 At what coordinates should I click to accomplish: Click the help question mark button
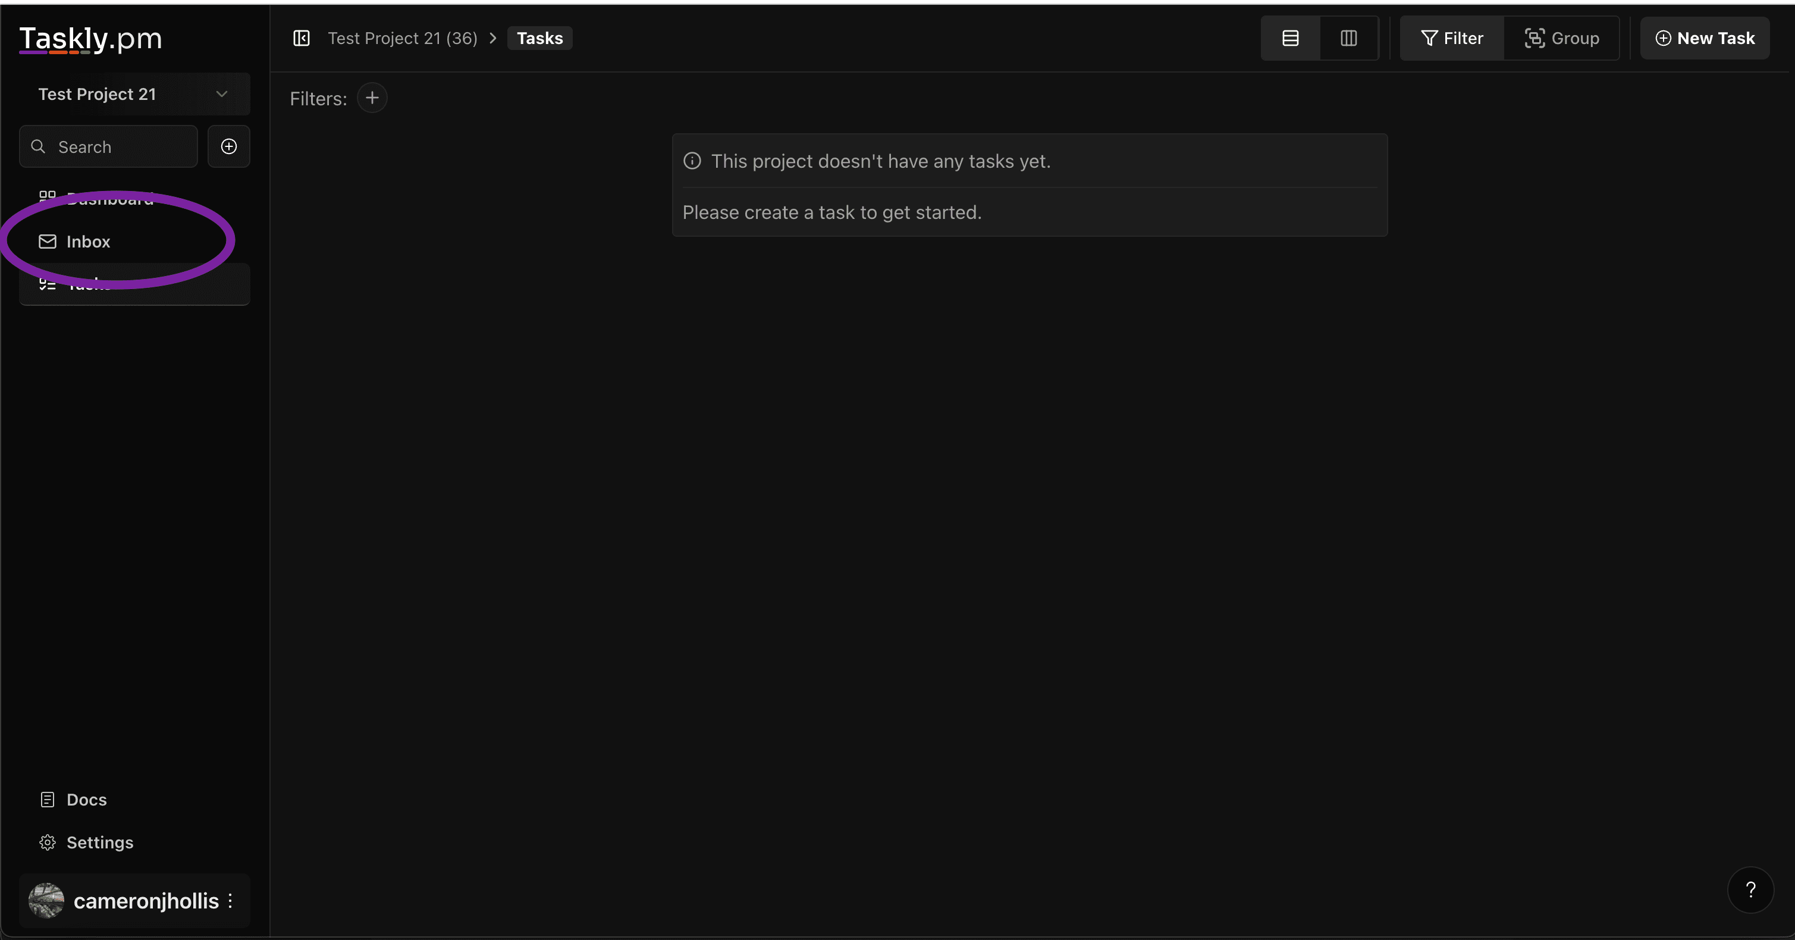[1751, 890]
